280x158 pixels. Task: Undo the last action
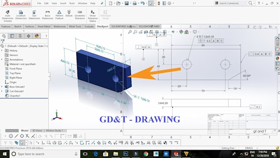tap(142, 3)
